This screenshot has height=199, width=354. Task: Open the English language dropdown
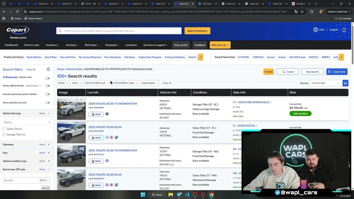coord(335,30)
